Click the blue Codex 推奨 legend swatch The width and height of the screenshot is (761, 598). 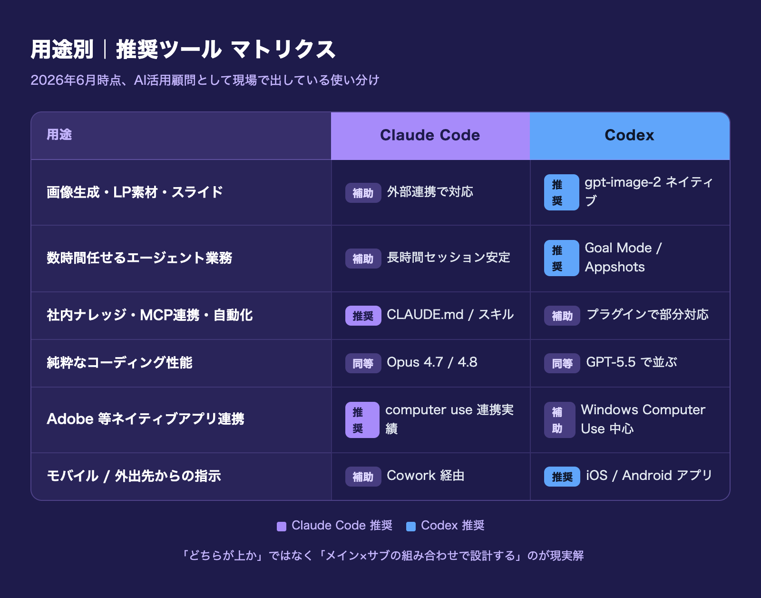[x=411, y=526]
